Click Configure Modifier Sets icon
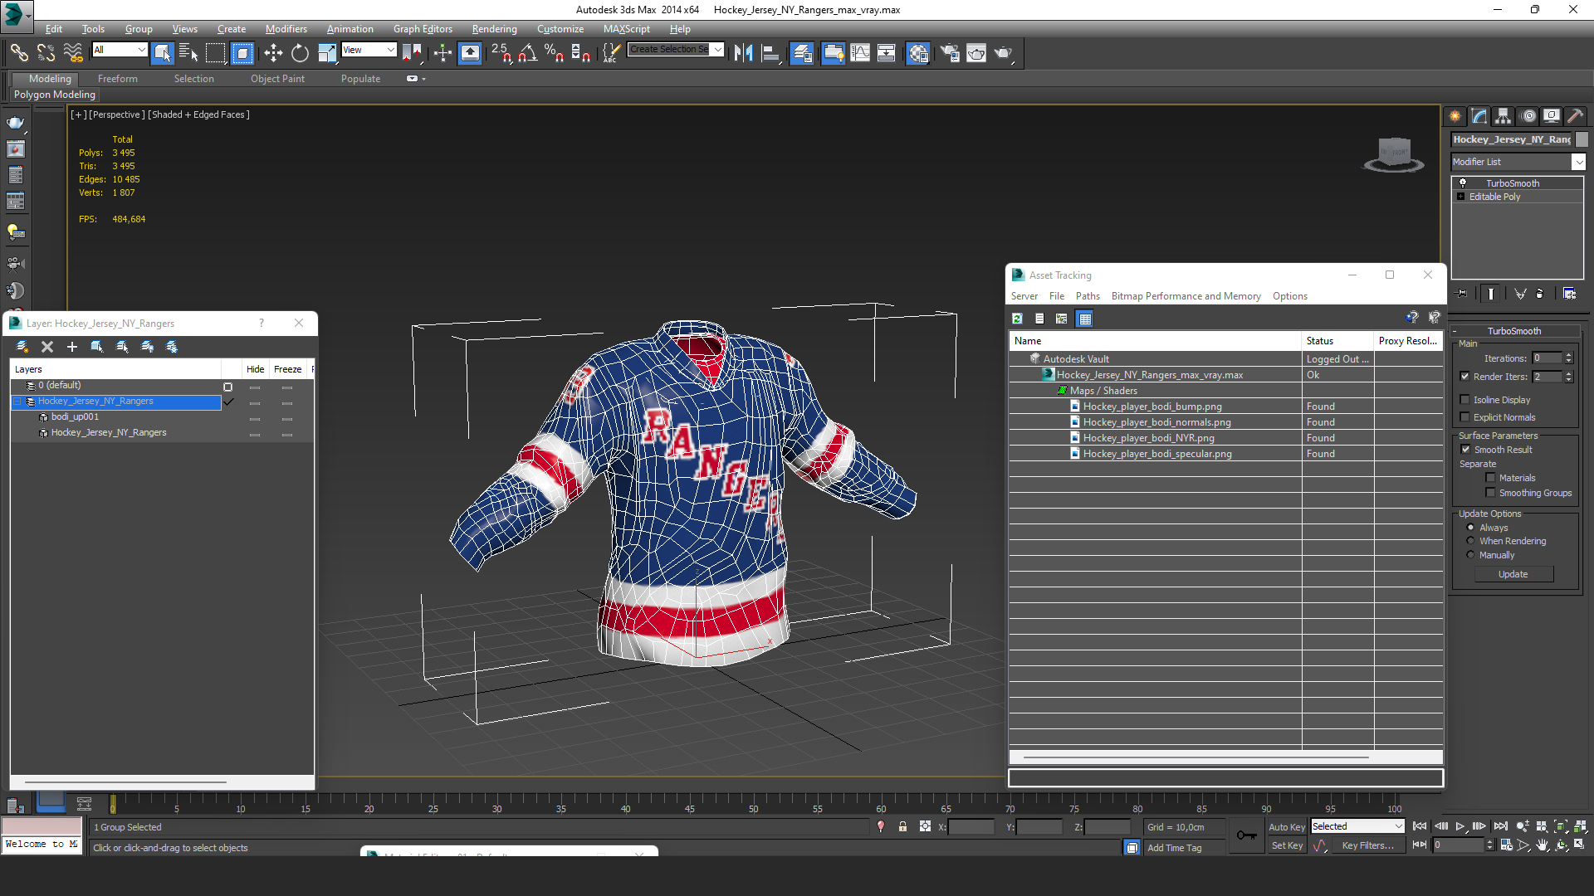Screen dimensions: 1594x896 pos(1569,294)
